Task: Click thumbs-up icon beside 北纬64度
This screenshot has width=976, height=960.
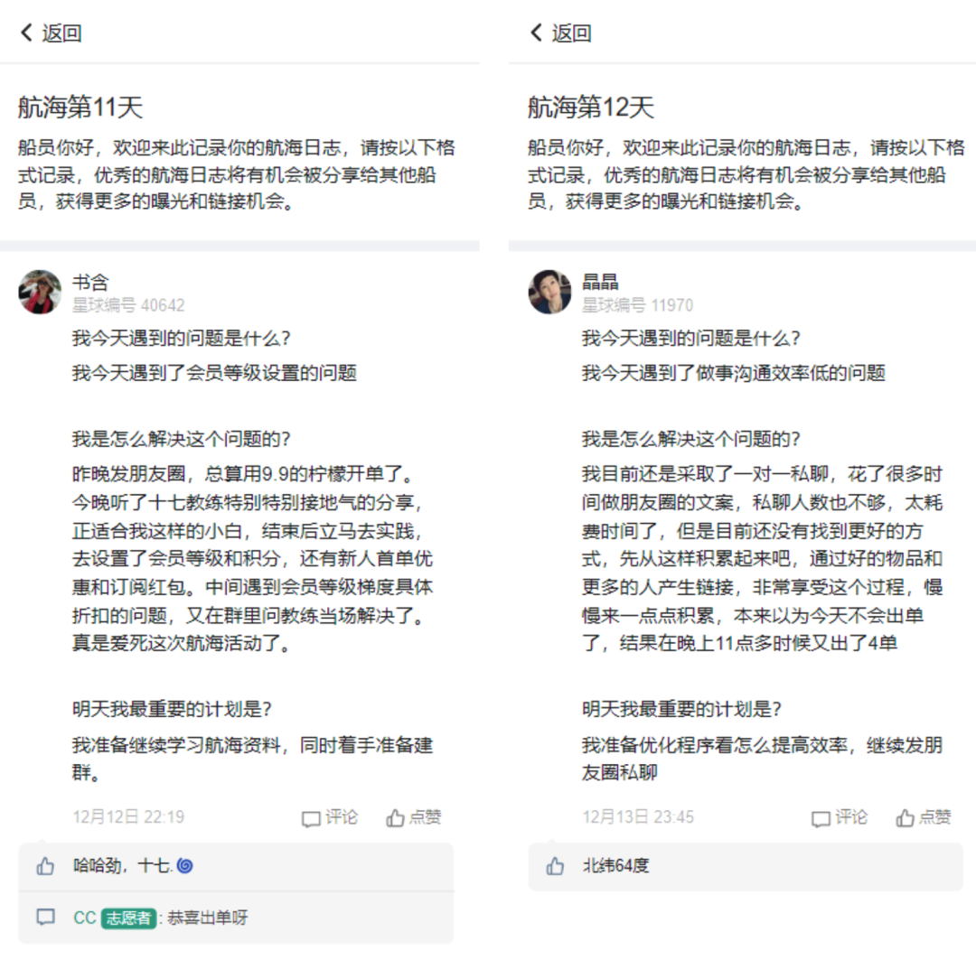Action: [x=555, y=865]
